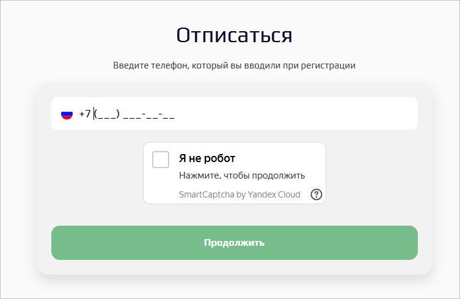Click empty right part of phone field
460x299 pixels.
click(296, 113)
